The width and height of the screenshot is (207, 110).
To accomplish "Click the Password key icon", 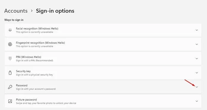I will click(x=10, y=87).
